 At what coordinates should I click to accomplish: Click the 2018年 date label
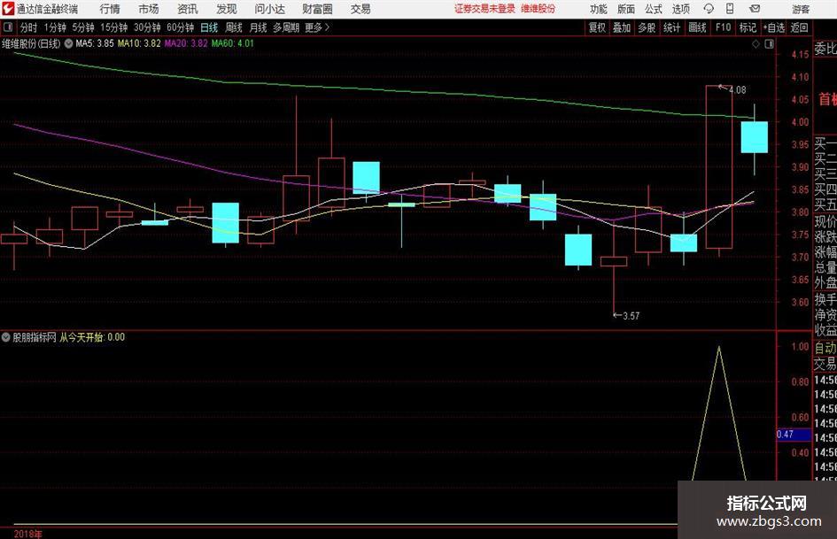click(x=27, y=534)
